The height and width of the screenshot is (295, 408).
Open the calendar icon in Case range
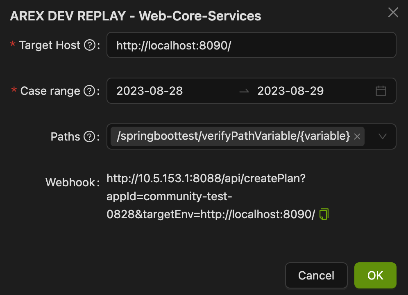coord(381,91)
